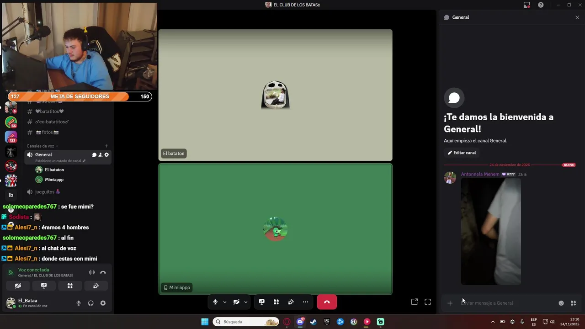The height and width of the screenshot is (329, 585).
Task: Open General voice channel settings gear
Action: [106, 155]
